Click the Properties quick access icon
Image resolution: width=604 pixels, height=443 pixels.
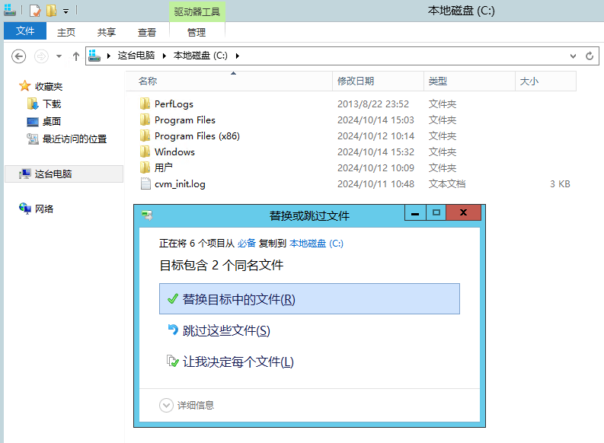(35, 11)
